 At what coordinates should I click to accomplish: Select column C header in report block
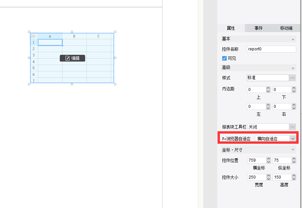pos(99,36)
